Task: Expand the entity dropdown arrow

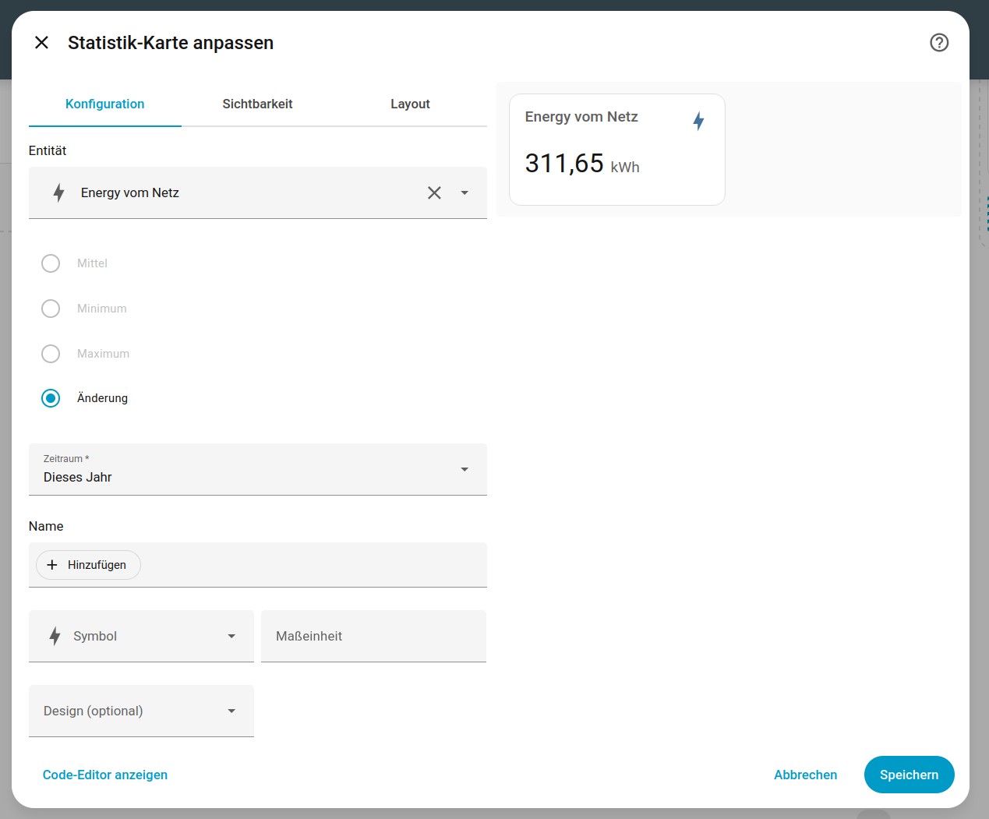Action: 464,192
